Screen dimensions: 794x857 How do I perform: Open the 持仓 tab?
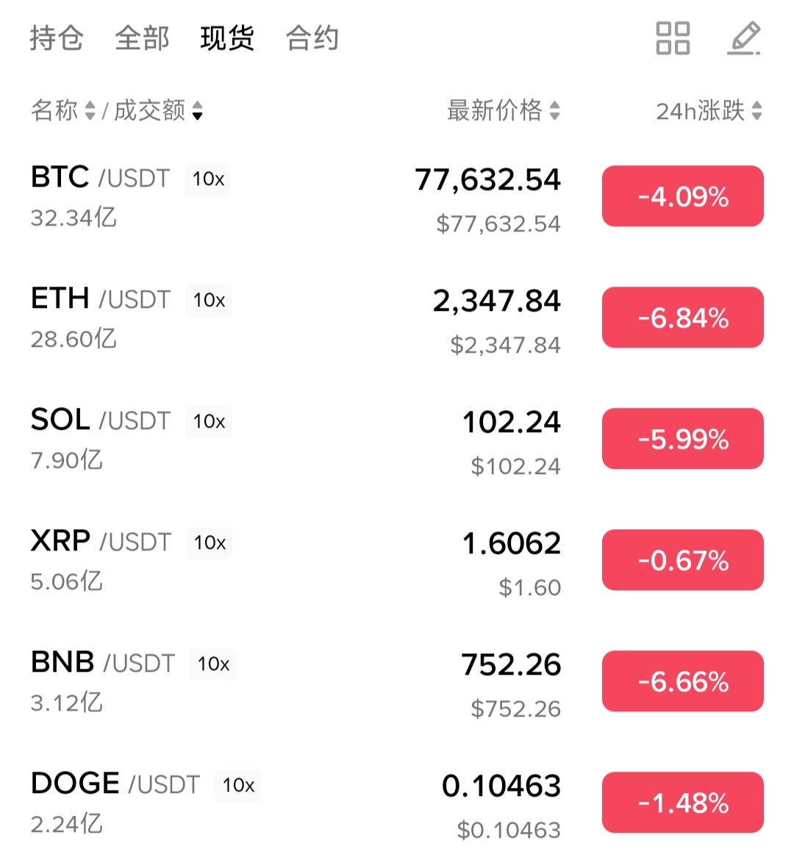click(x=57, y=38)
